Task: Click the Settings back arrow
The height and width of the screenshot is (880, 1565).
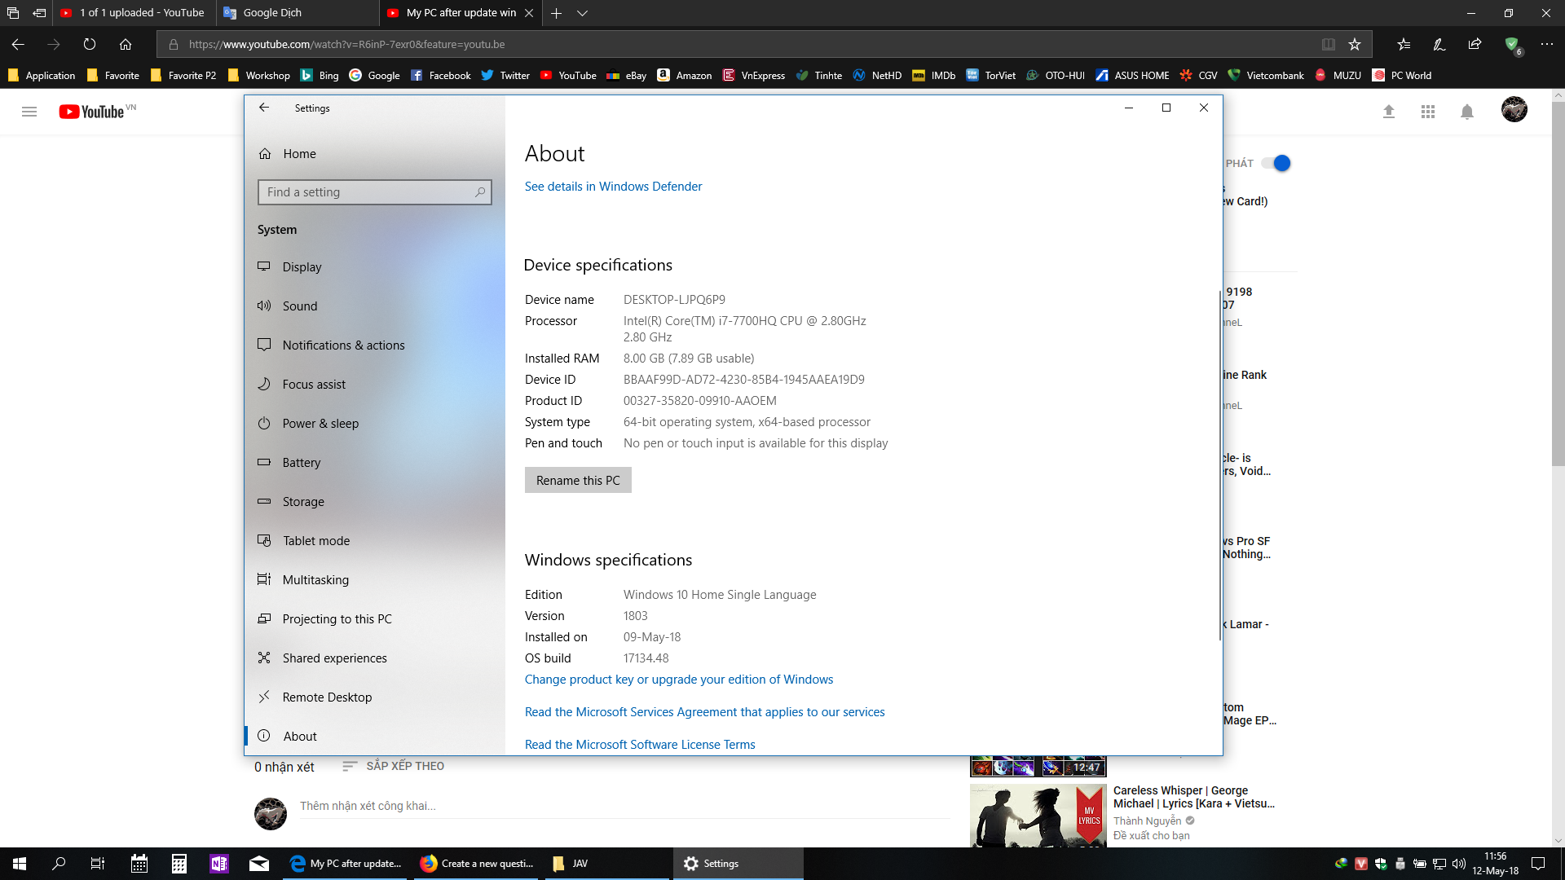Action: [x=264, y=108]
